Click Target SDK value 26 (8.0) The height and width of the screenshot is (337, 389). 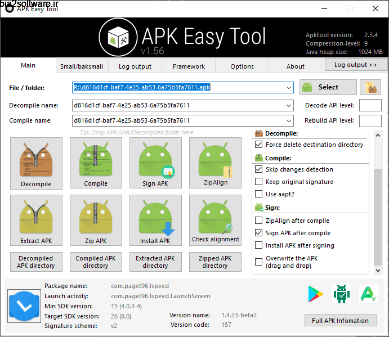pos(121,316)
